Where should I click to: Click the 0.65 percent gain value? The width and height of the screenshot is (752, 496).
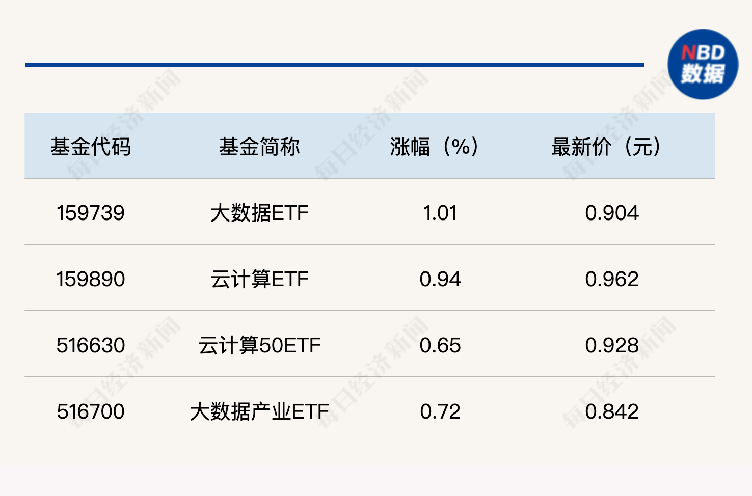click(440, 345)
